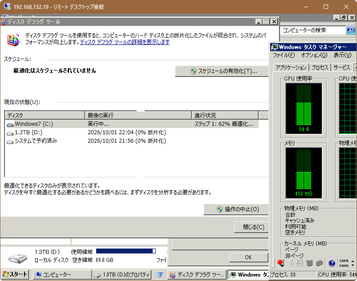The width and height of the screenshot is (357, 281).
Task: Open オプション(O) menu in Task Manager
Action: click(x=314, y=55)
